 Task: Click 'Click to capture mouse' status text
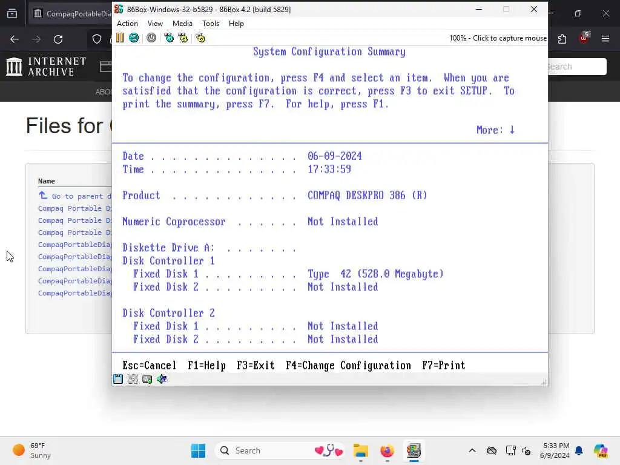point(510,38)
